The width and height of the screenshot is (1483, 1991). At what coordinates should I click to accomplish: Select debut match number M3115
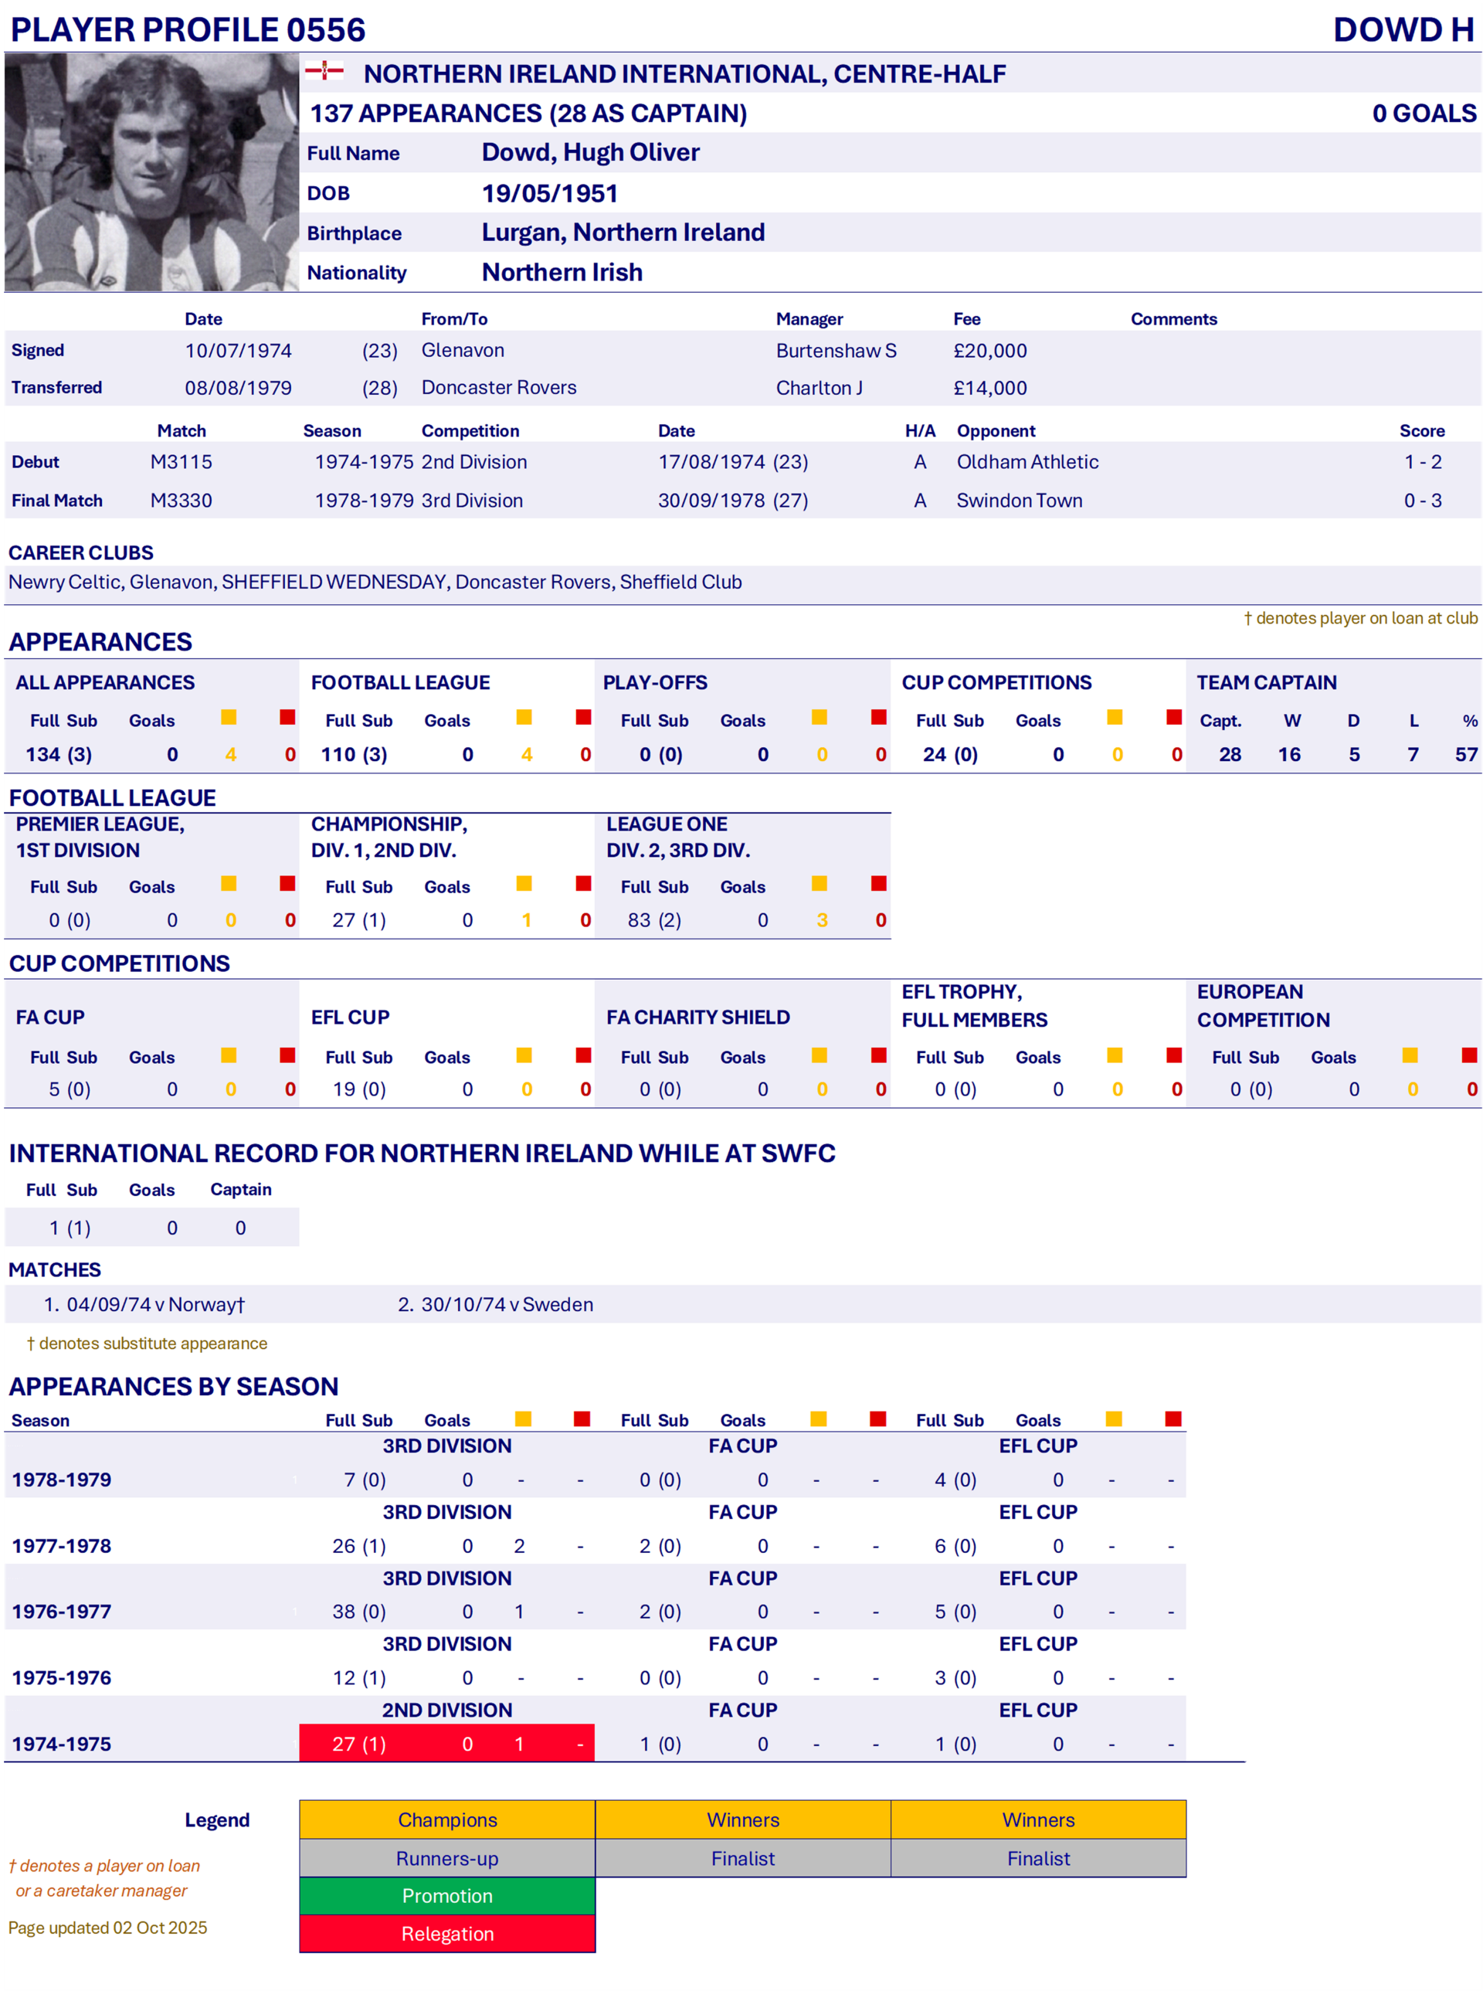pos(182,461)
